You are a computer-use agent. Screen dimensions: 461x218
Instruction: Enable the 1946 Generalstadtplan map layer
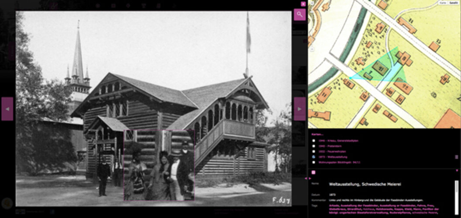point(314,141)
